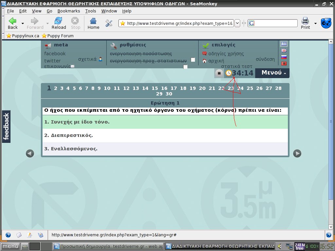
Task: Jump to question 15
Action: tap(155, 88)
